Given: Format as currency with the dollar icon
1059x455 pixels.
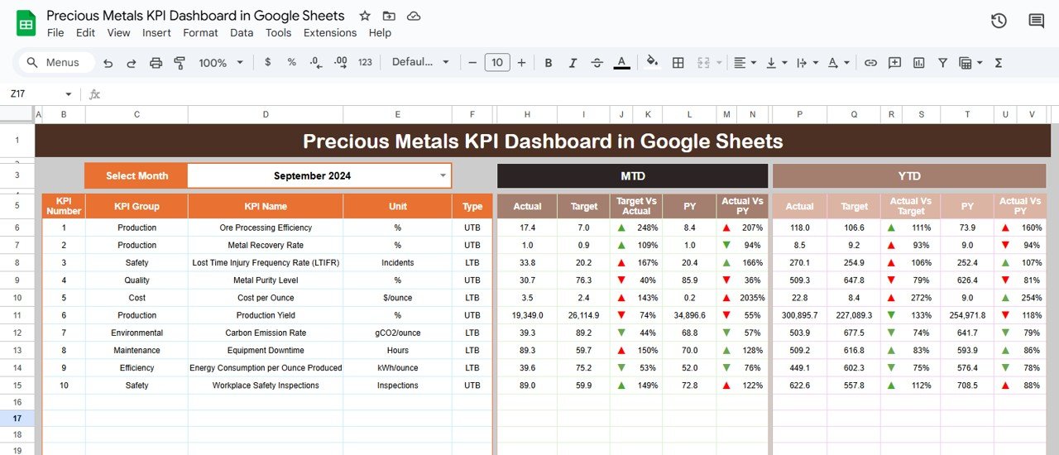Looking at the screenshot, I should [267, 62].
